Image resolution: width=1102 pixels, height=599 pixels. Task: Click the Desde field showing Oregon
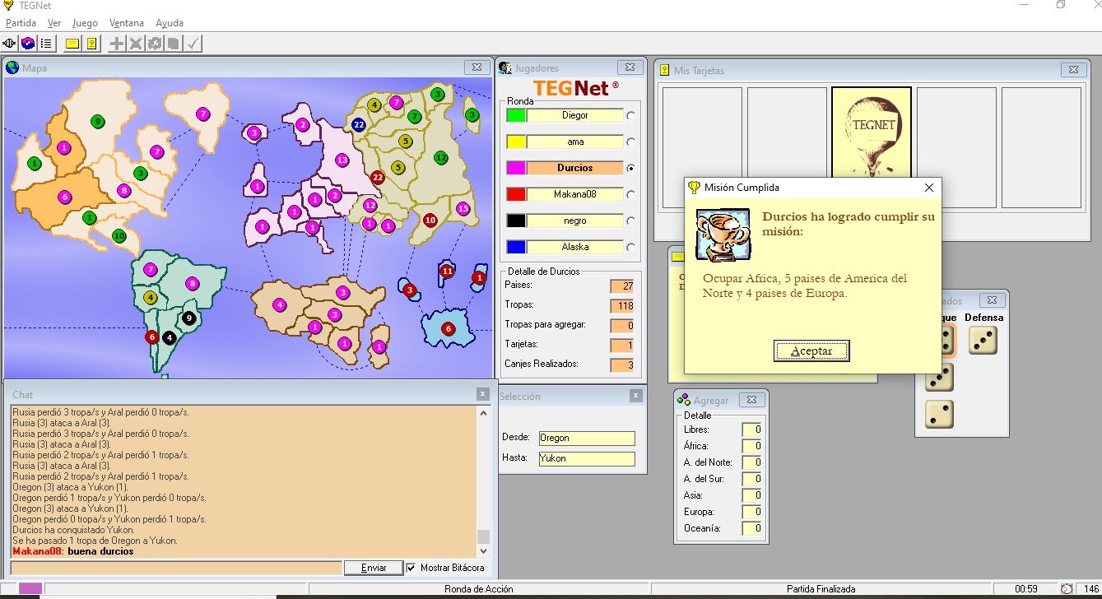click(587, 439)
